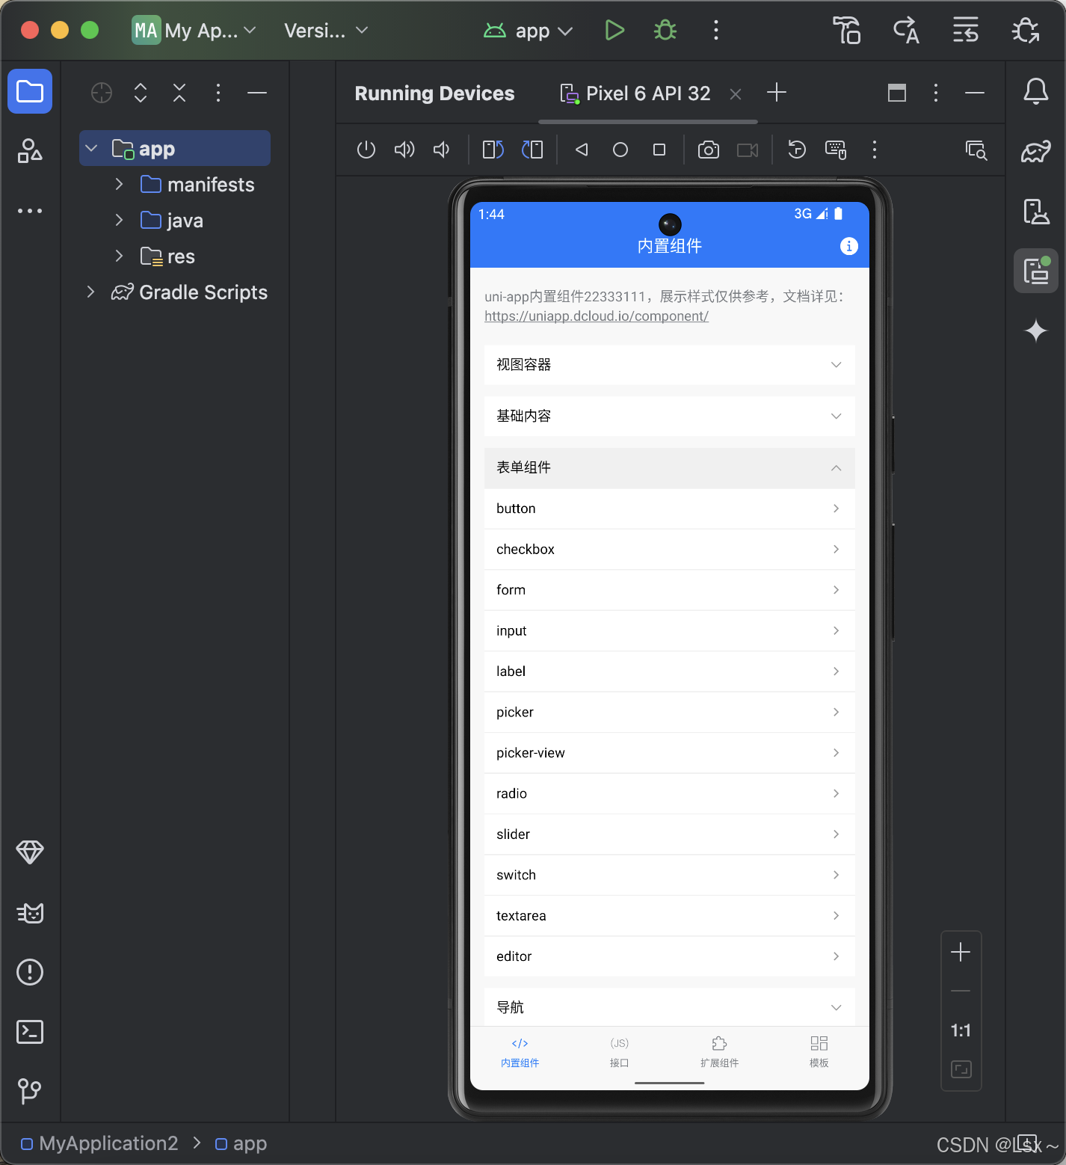Collapse all project tree nodes

tap(179, 93)
